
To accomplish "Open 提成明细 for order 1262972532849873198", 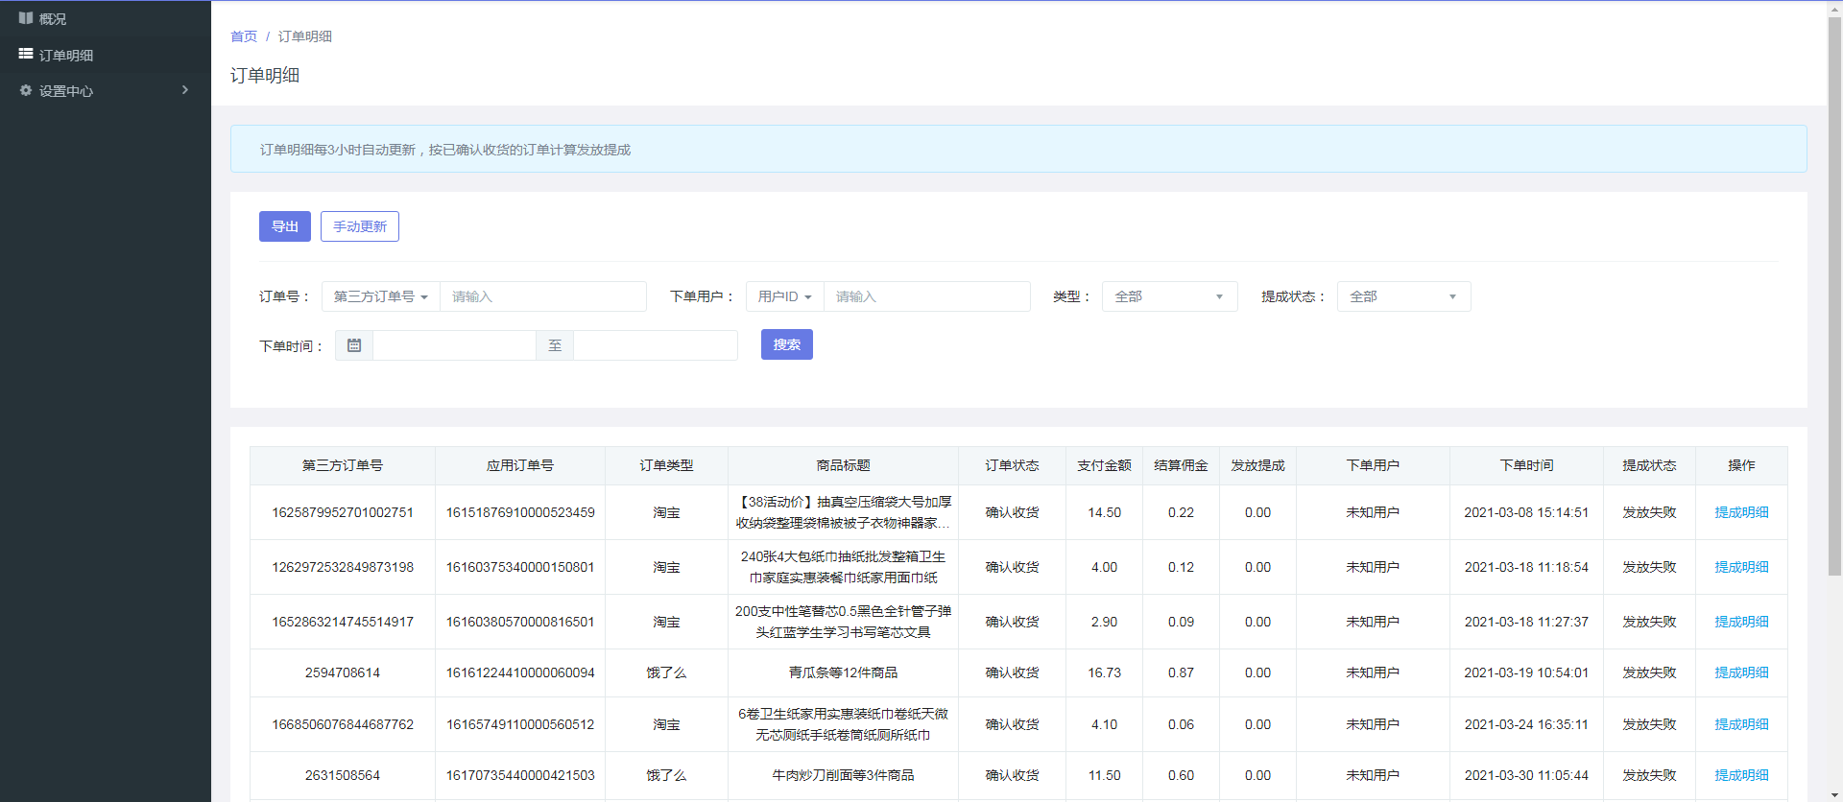I will [1741, 567].
